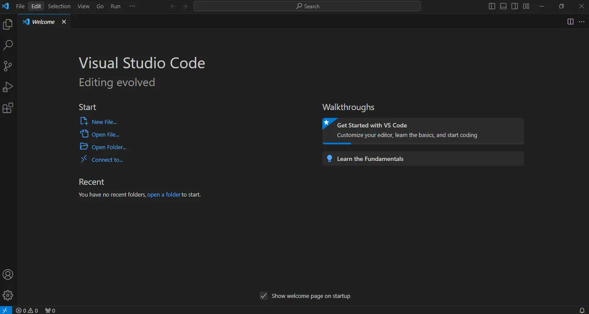The width and height of the screenshot is (589, 314).
Task: Click the remote window indicator in status bar
Action: [x=5, y=311]
